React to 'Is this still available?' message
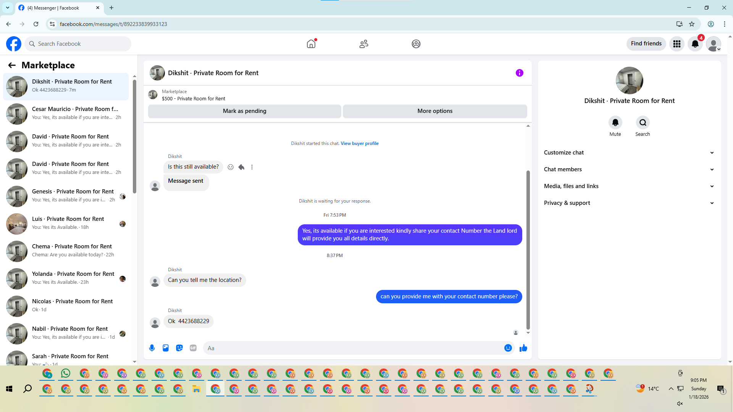This screenshot has width=733, height=412. coord(231,167)
